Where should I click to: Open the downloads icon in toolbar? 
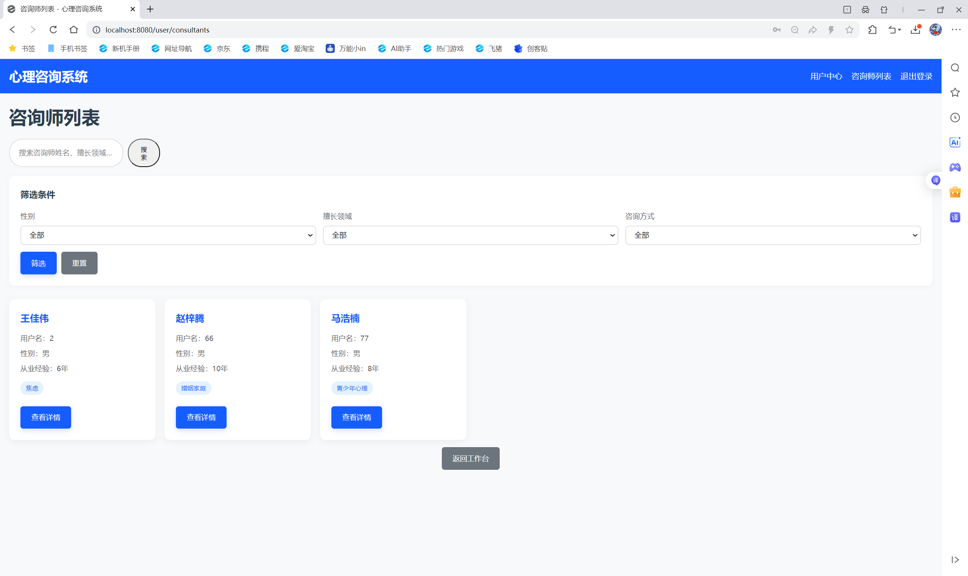tap(915, 29)
